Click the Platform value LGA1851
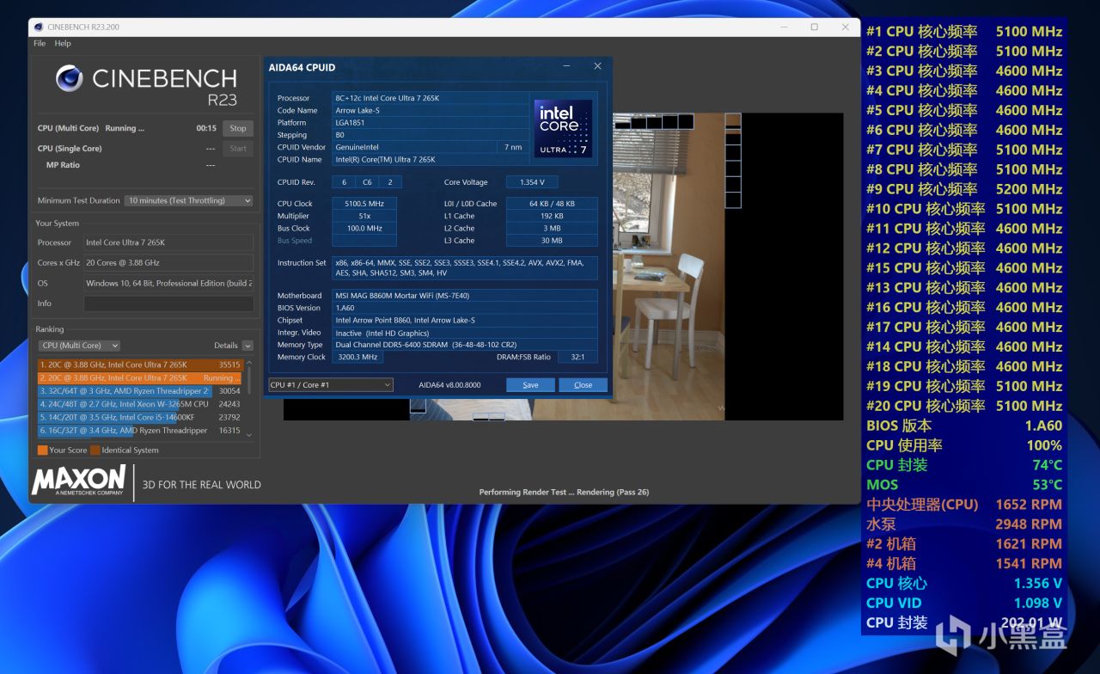The image size is (1100, 674). click(430, 123)
